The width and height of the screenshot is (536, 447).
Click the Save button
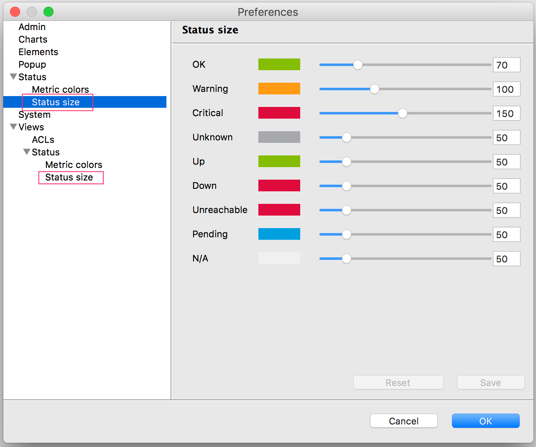point(490,382)
